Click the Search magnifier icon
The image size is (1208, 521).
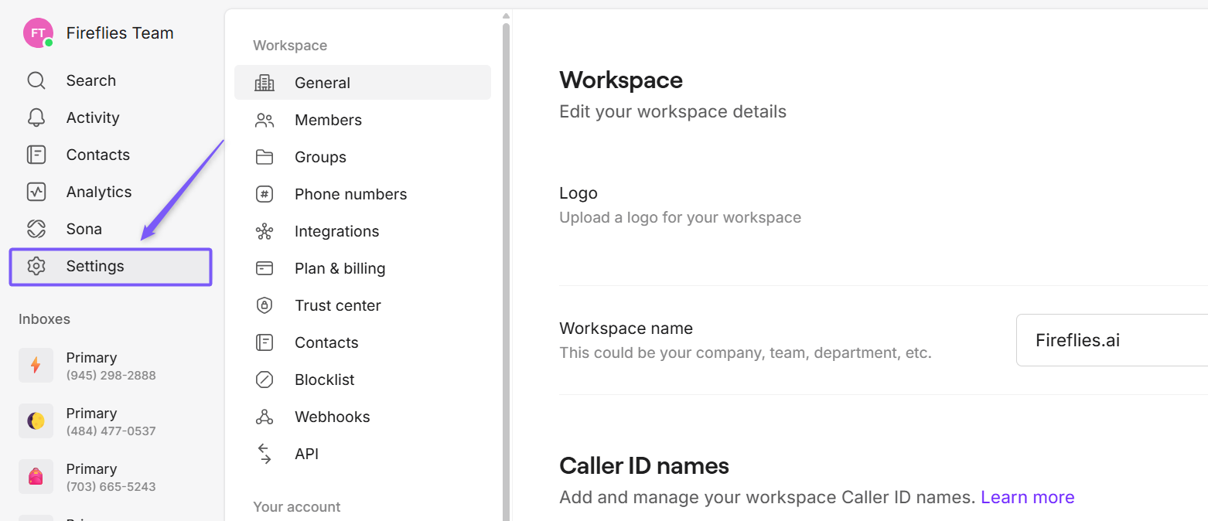pos(36,80)
